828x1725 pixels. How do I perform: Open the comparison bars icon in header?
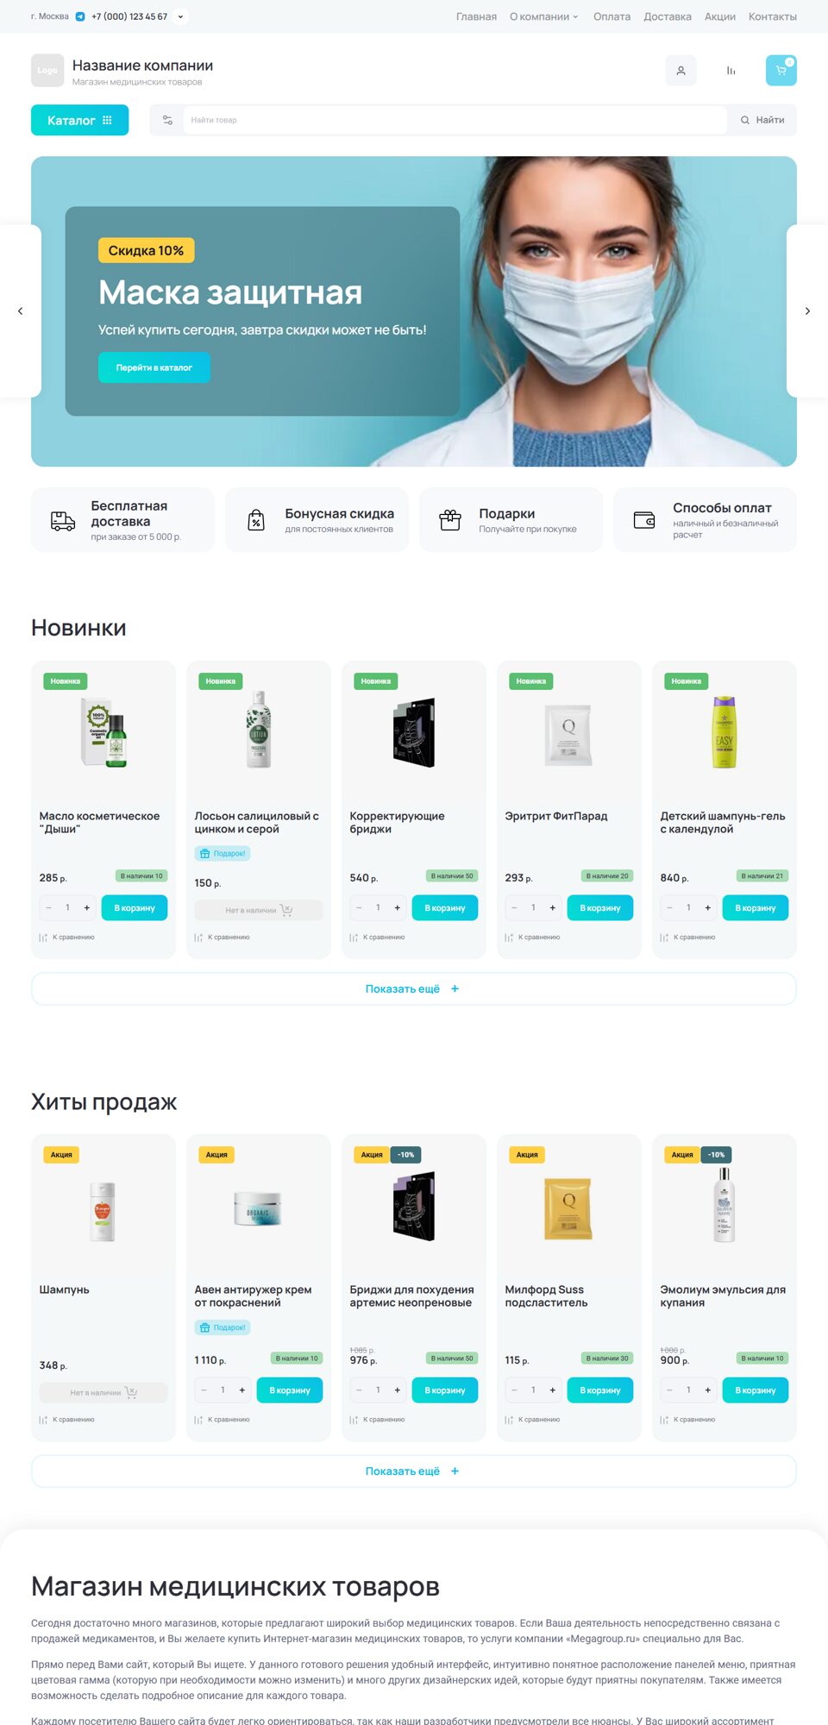[x=731, y=71]
